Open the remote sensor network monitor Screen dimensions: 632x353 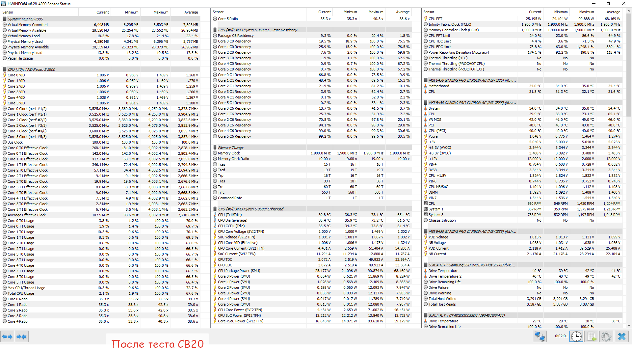click(540, 337)
